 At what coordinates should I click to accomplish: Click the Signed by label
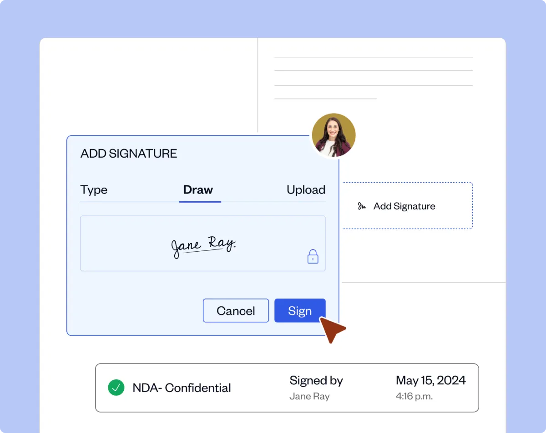pos(316,381)
